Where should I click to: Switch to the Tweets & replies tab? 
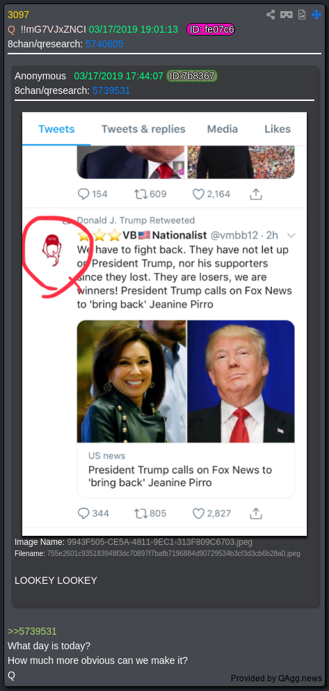(x=143, y=129)
